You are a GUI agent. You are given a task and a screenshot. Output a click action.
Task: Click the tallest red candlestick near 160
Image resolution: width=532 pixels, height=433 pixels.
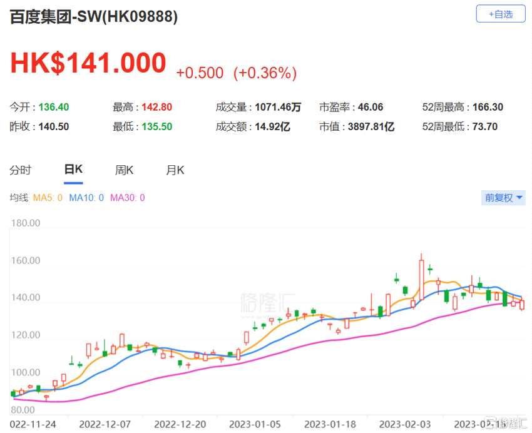421,280
